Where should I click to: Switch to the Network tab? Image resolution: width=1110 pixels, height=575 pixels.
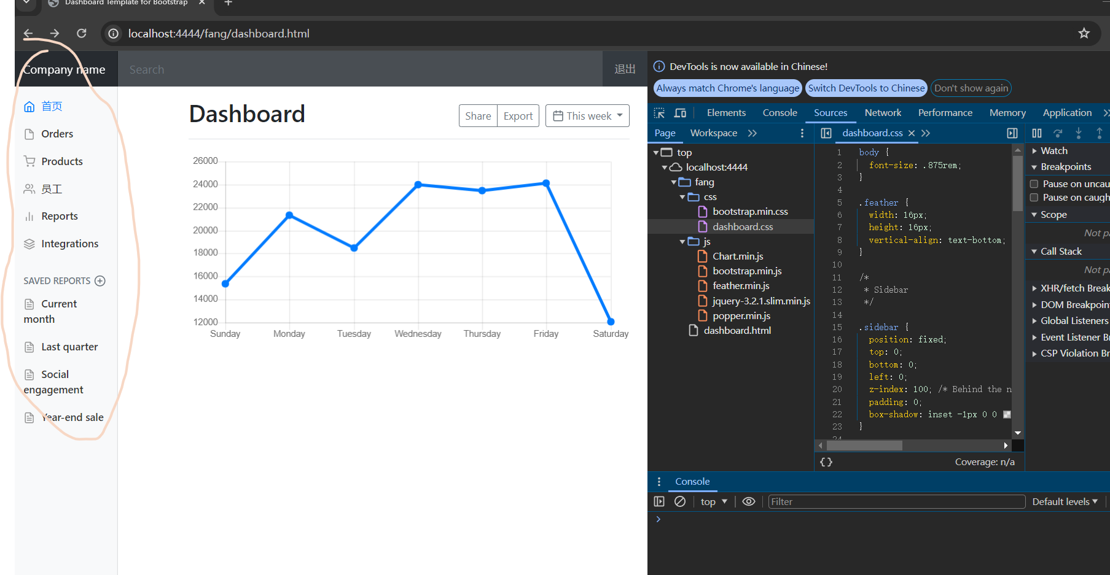pos(883,113)
